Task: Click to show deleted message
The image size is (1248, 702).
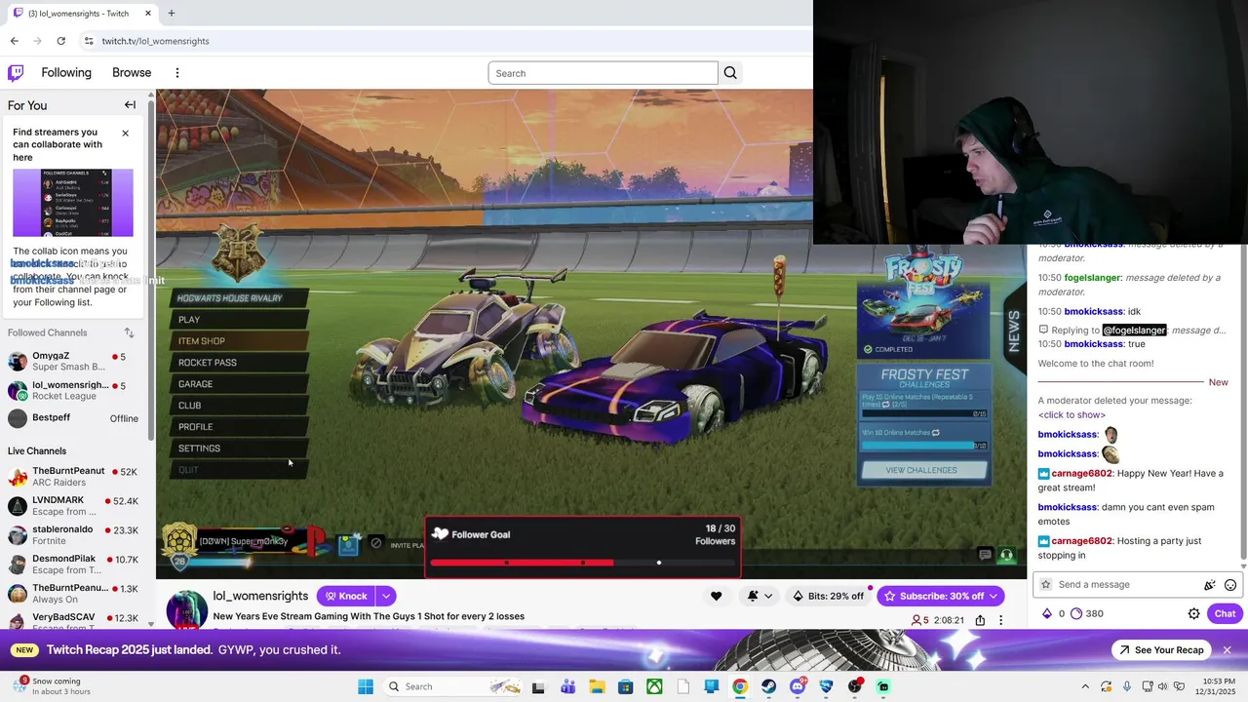Action: coord(1072,415)
